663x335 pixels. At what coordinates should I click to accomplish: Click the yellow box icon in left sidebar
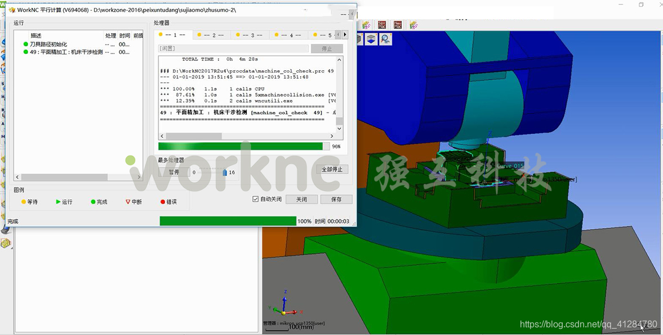tap(6, 243)
